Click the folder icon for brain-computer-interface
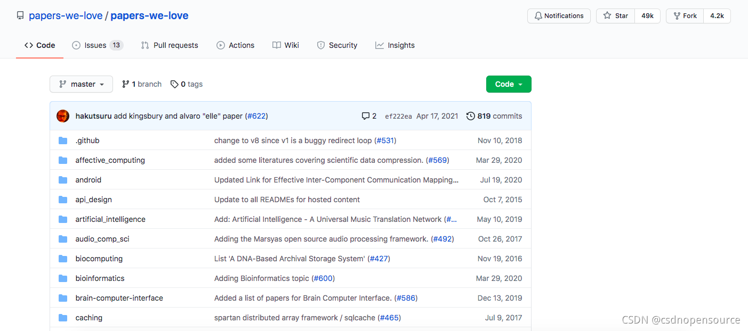Viewport: 748px width, 331px height. pyautogui.click(x=63, y=298)
